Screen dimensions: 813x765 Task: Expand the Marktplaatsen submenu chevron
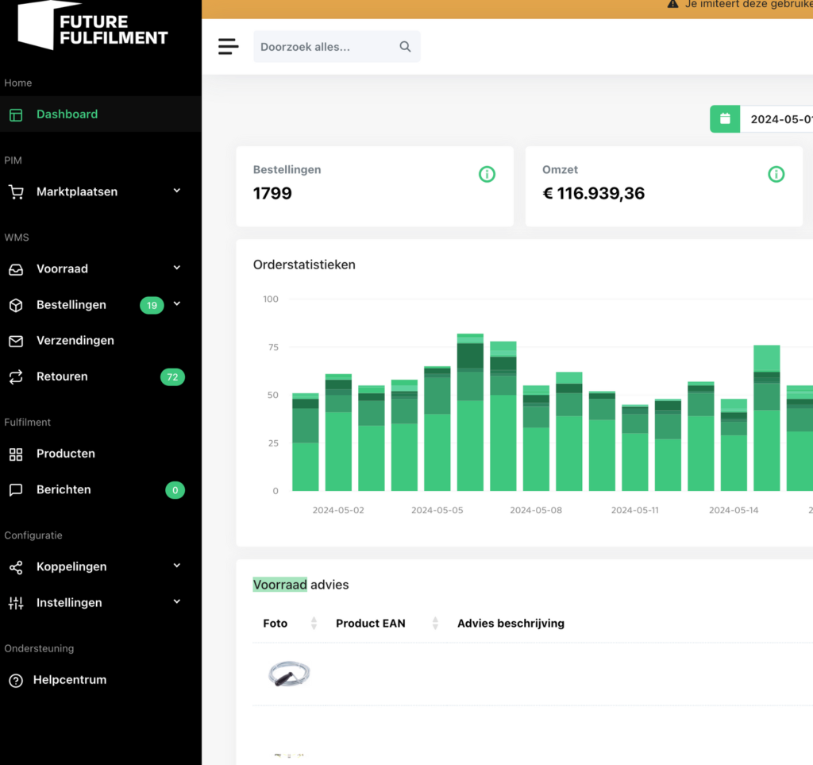177,191
